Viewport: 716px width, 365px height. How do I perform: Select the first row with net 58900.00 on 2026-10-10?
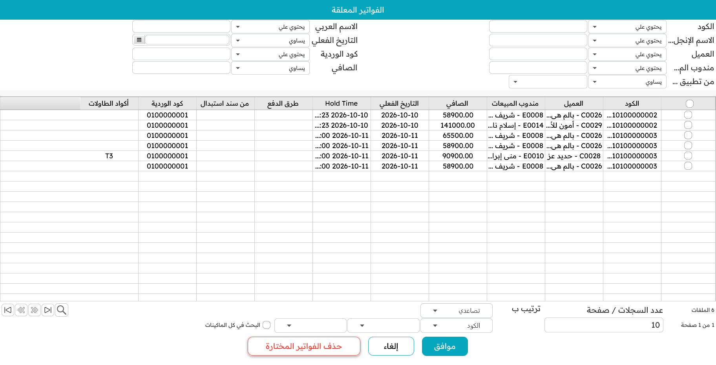tap(688, 115)
